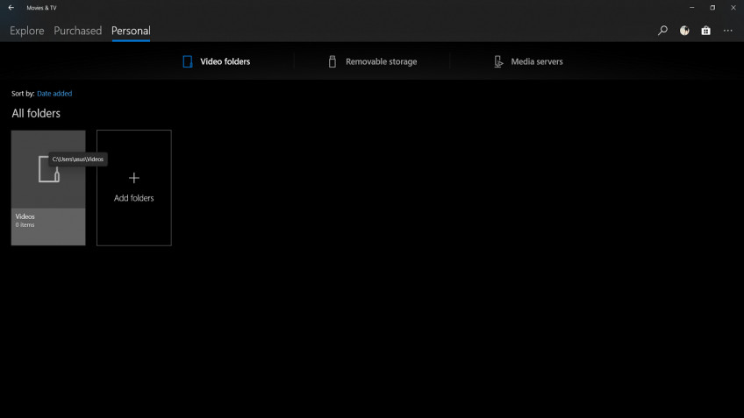744x418 pixels.
Task: Open the user account avatar
Action: [x=684, y=31]
